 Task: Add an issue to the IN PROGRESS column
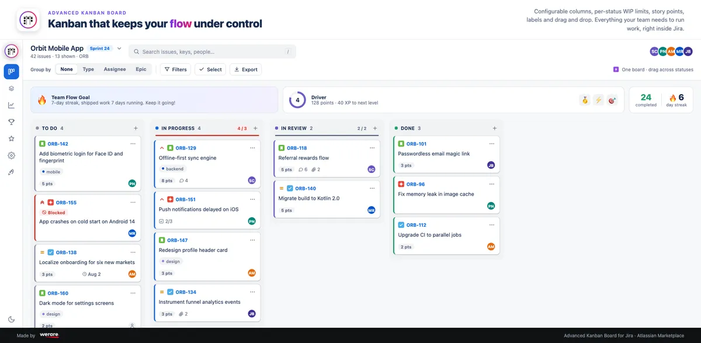[255, 128]
